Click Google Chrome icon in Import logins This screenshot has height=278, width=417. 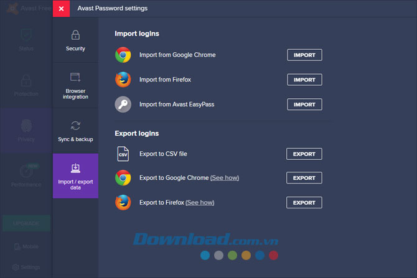tap(123, 55)
